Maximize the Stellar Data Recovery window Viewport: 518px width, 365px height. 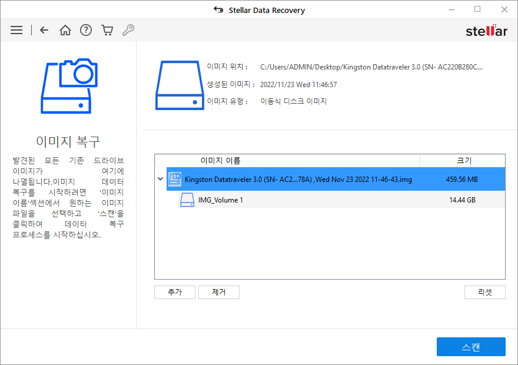coord(477,9)
